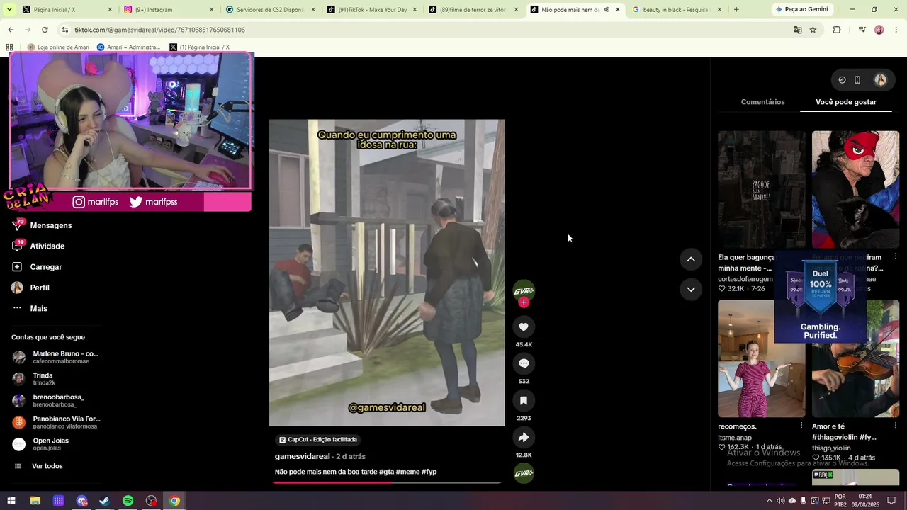This screenshot has height=510, width=907.
Task: Select the Você pode gostar tab
Action: coord(846,102)
